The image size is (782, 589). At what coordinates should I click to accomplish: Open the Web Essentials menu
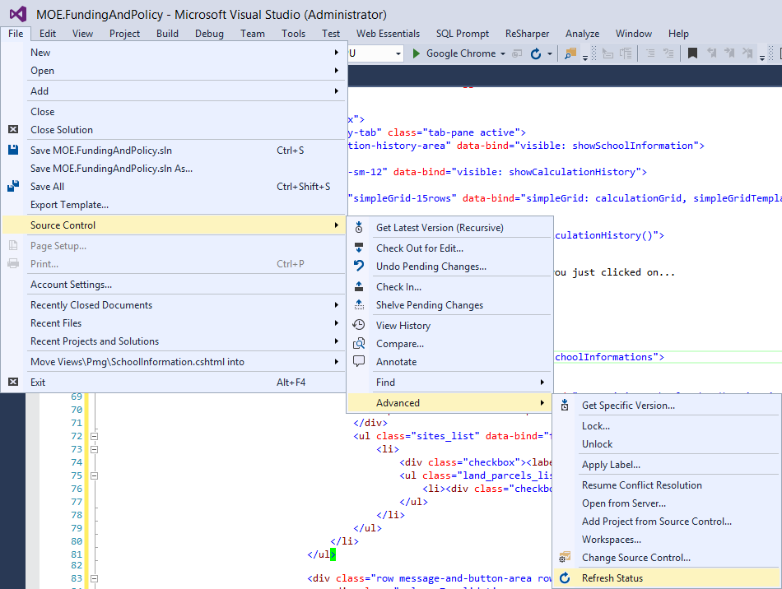[x=388, y=34]
